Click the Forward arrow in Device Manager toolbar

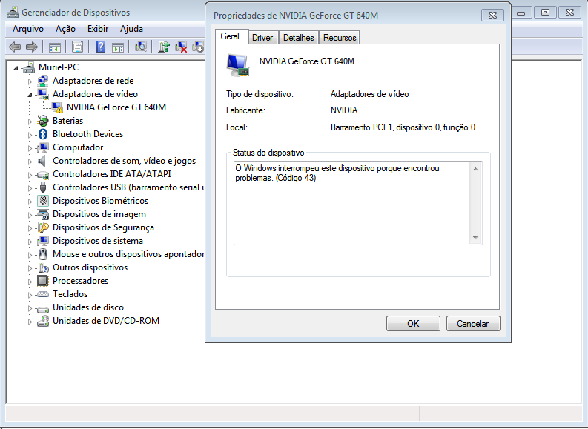[x=31, y=47]
